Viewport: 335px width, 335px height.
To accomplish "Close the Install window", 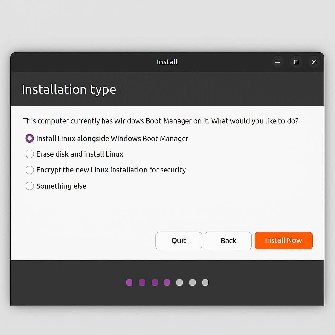I will point(314,62).
